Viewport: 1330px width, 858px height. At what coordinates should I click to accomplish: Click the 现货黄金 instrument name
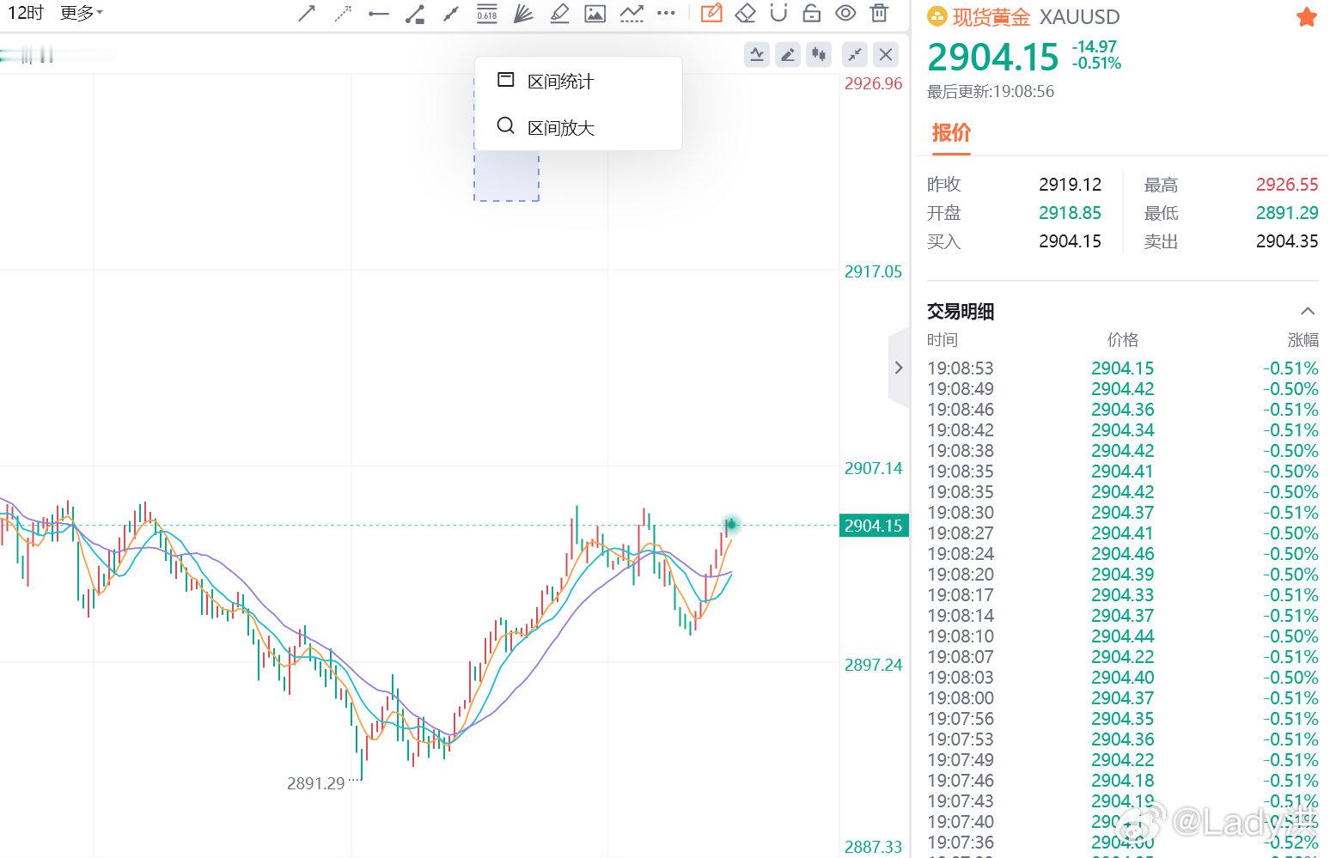(x=991, y=17)
